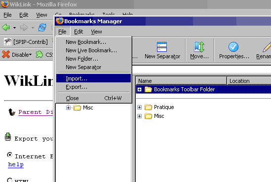Select the Bookmarks Toolbar Folder row
The width and height of the screenshot is (271, 182).
click(x=203, y=89)
